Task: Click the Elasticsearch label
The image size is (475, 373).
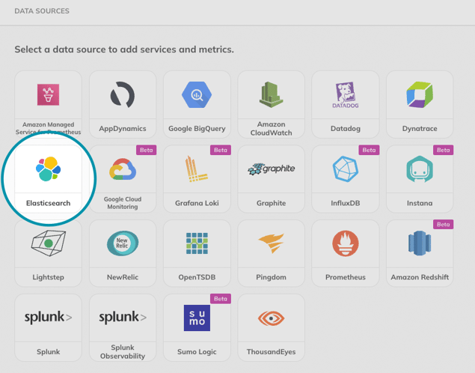Action: point(48,203)
